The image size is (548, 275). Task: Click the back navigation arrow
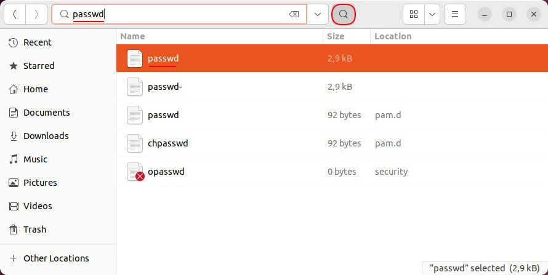[15, 14]
